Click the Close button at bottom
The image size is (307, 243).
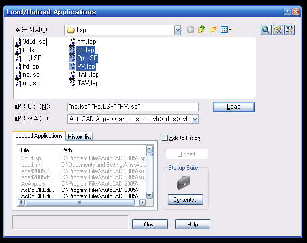(x=150, y=225)
